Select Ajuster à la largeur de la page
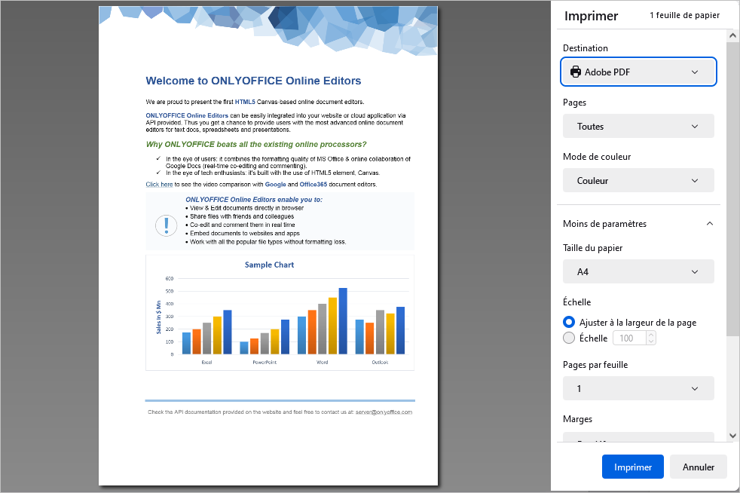The width and height of the screenshot is (740, 493). click(570, 322)
